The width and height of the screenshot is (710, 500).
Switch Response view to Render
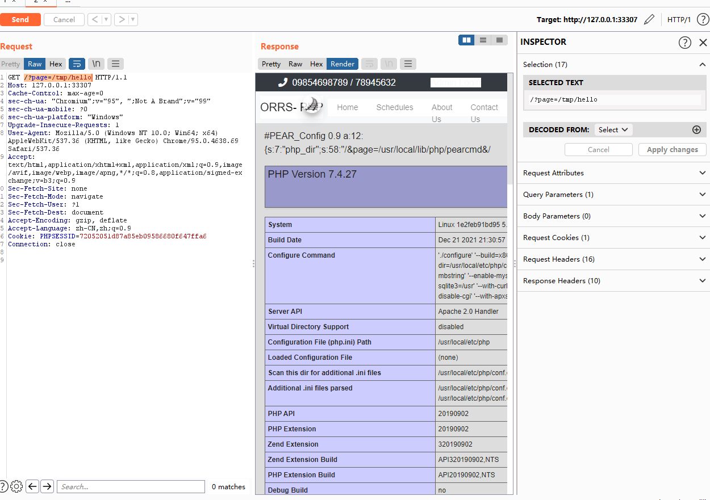343,64
